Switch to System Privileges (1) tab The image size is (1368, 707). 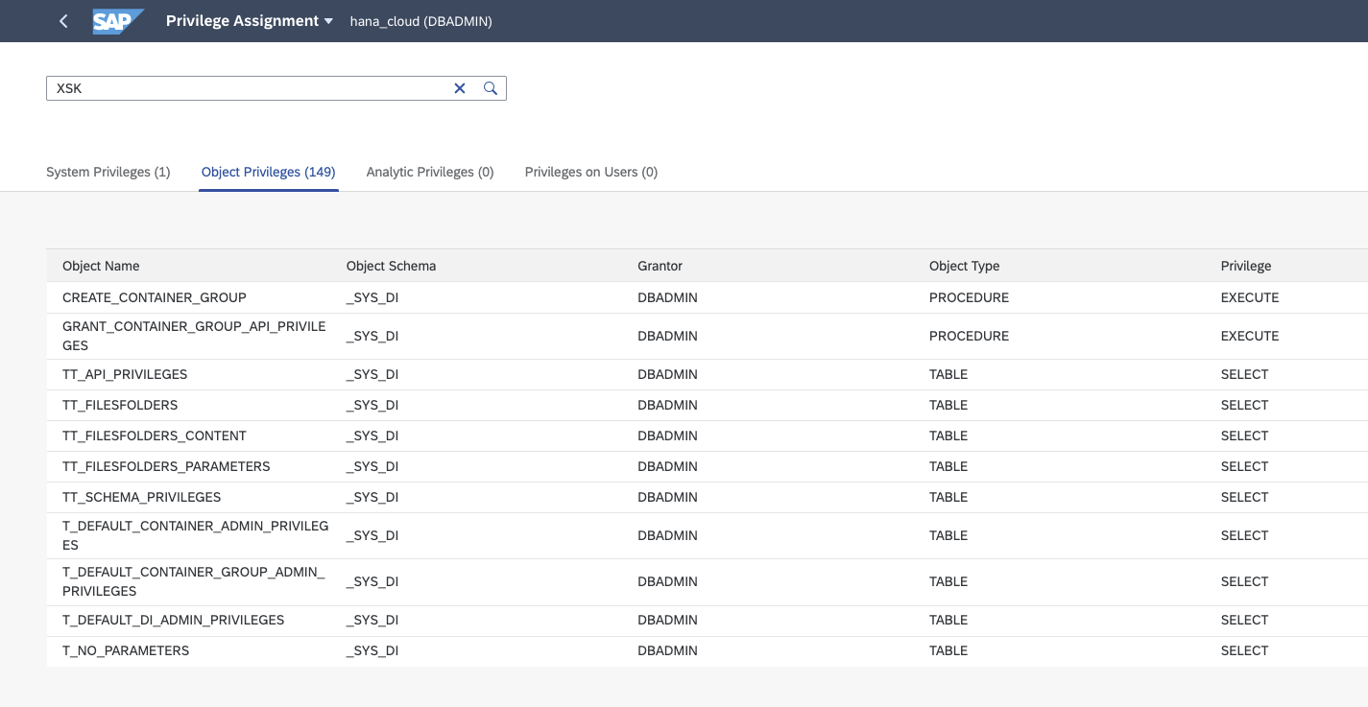(x=108, y=172)
